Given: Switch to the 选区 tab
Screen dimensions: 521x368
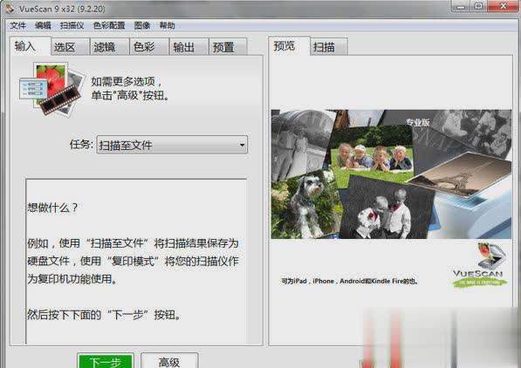Looking at the screenshot, I should tap(71, 47).
